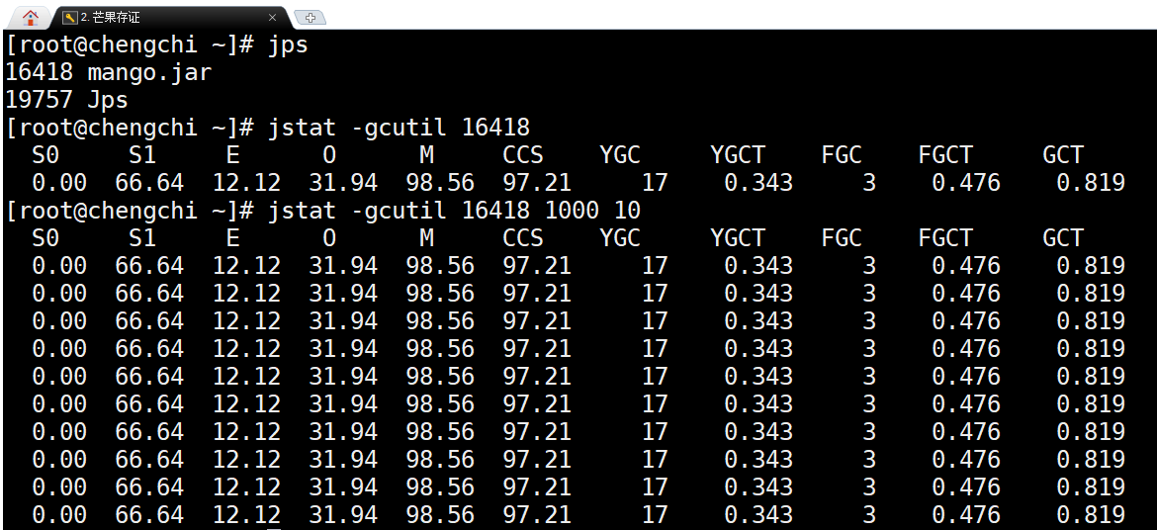Click the second FGCT column header

[x=945, y=238]
